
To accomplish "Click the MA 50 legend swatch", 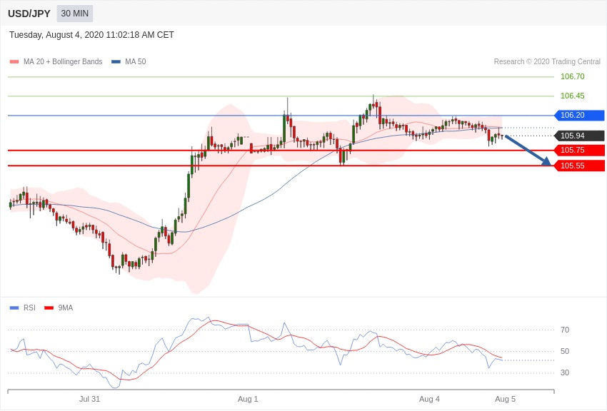I will 116,61.
